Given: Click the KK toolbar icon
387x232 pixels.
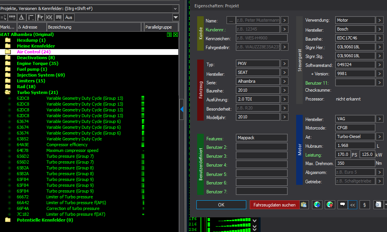Looking at the screenshot, I should click(x=49, y=17).
